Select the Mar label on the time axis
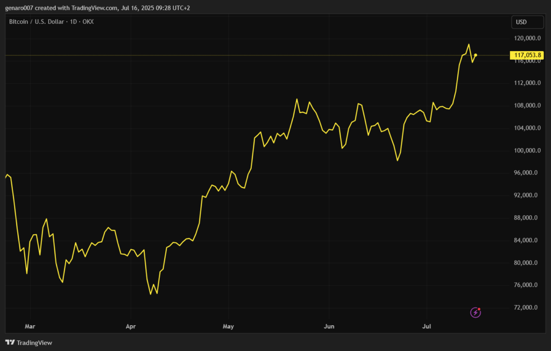The width and height of the screenshot is (551, 351). (x=30, y=326)
